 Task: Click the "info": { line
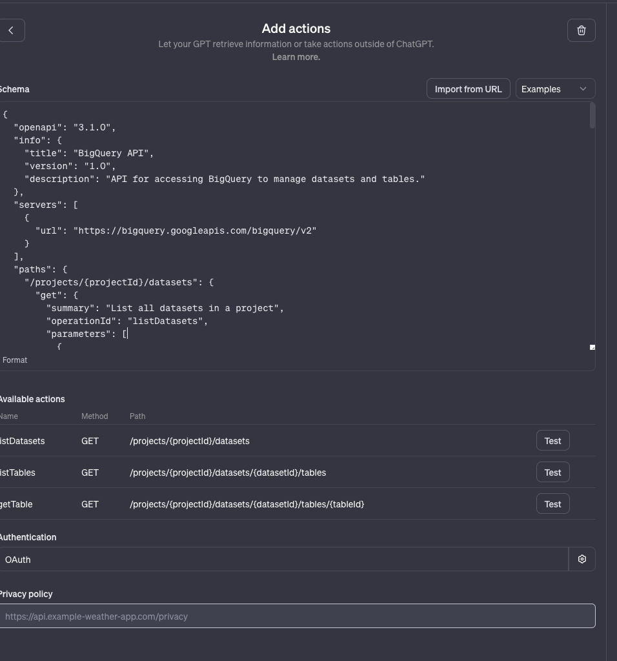[x=37, y=140]
